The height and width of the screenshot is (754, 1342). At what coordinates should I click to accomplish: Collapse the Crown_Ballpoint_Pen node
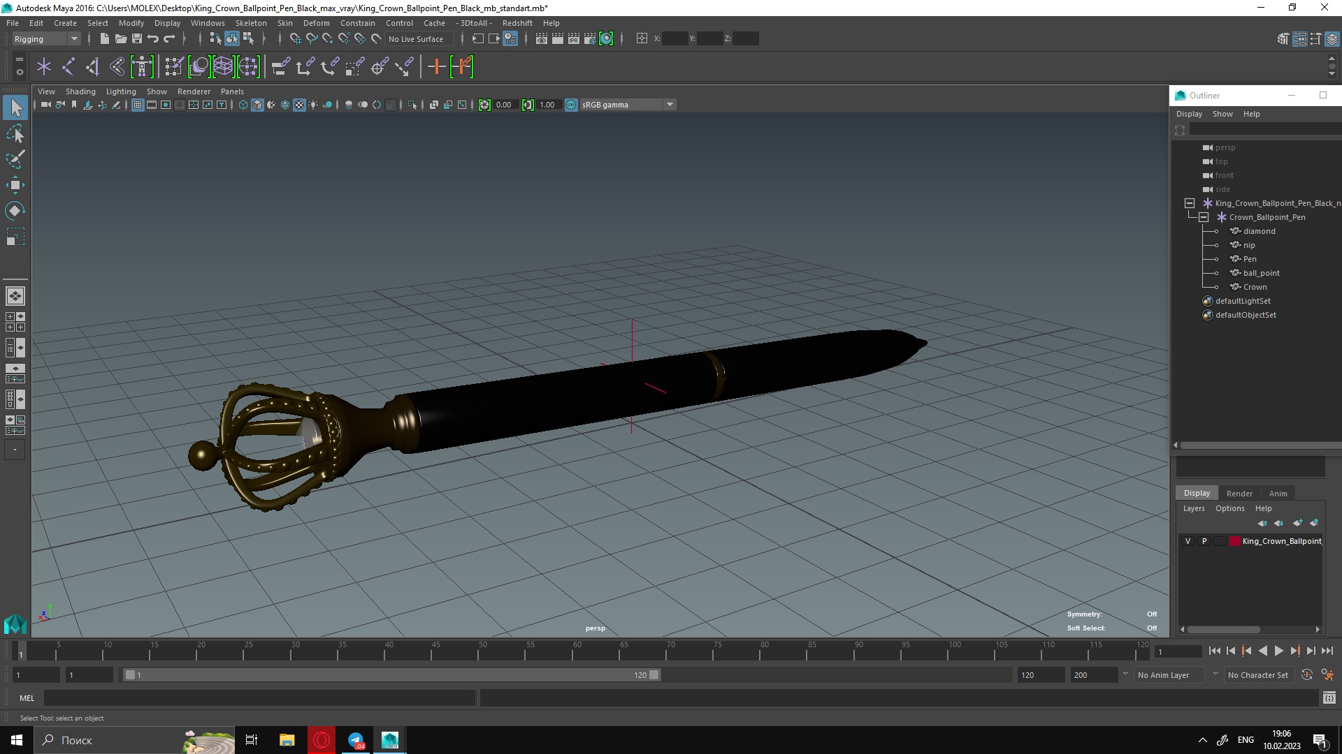1204,217
